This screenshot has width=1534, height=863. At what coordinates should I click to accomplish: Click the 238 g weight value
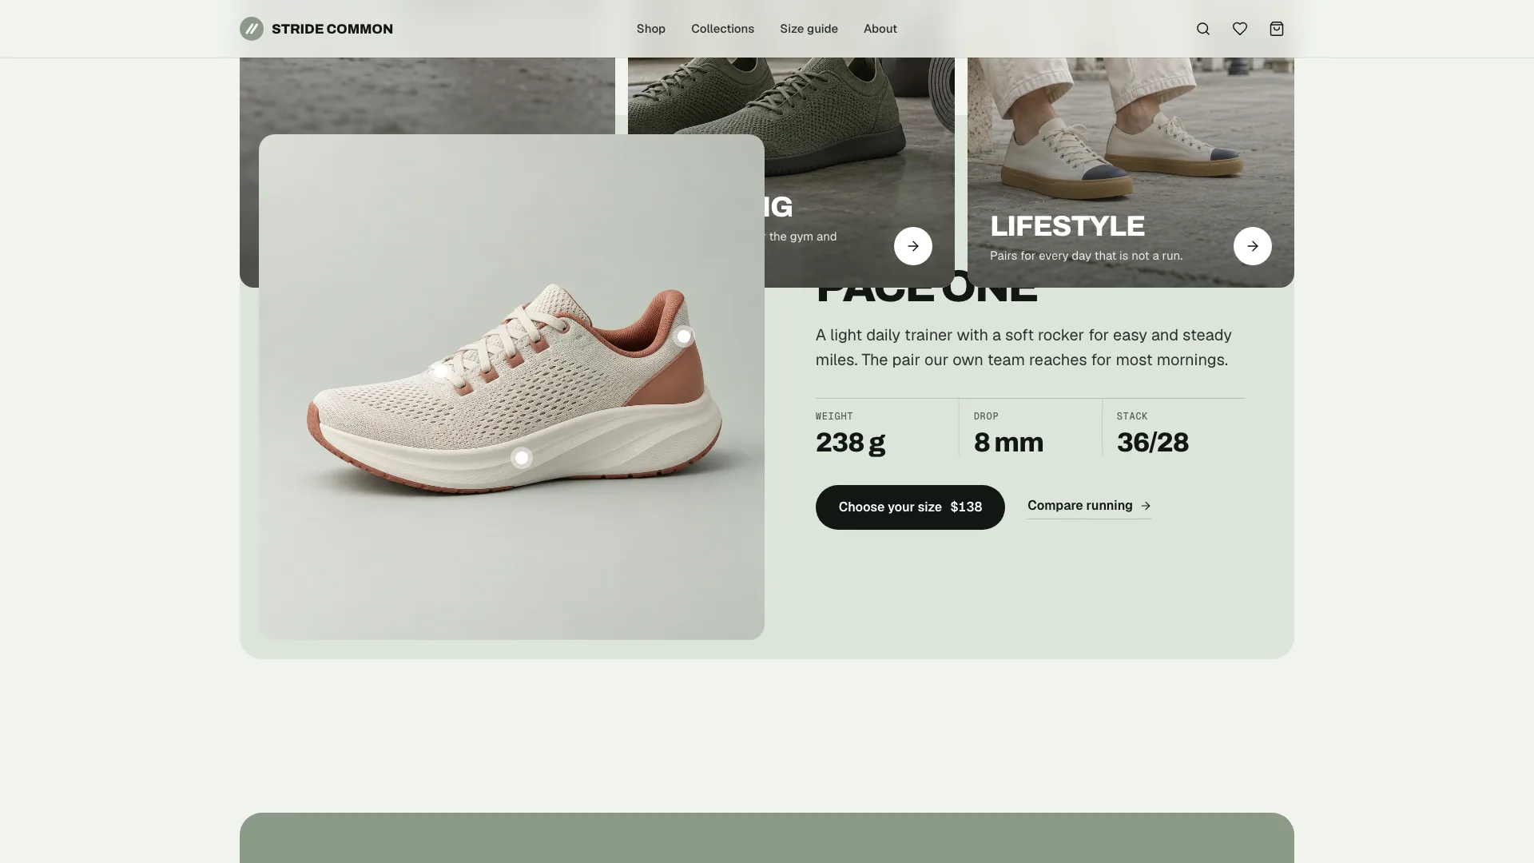pos(850,443)
